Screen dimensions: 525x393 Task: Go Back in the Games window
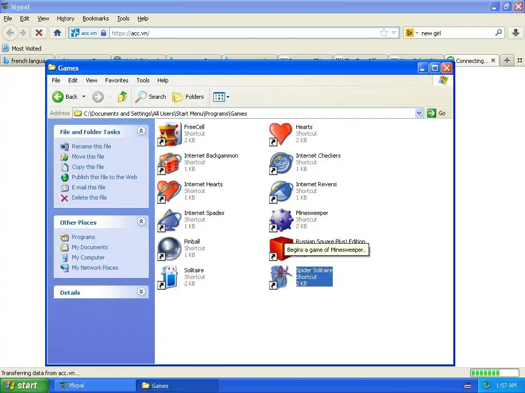[65, 97]
